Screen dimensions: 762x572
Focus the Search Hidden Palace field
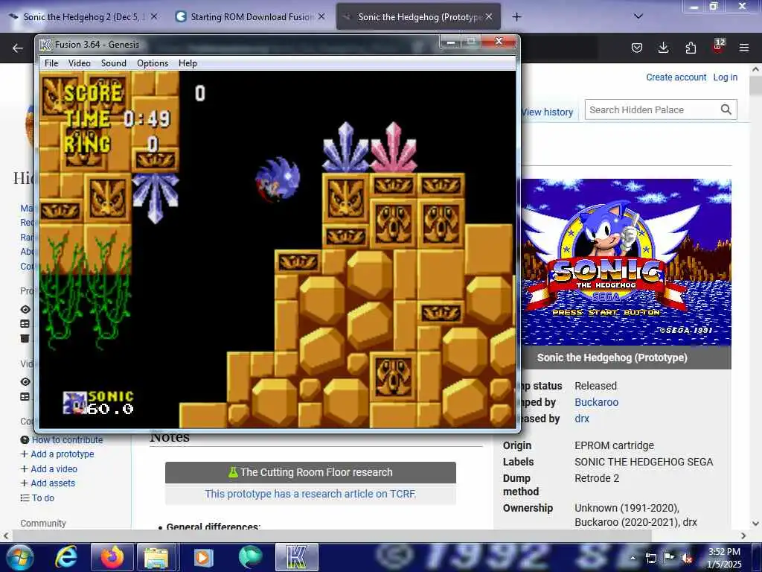tap(652, 110)
